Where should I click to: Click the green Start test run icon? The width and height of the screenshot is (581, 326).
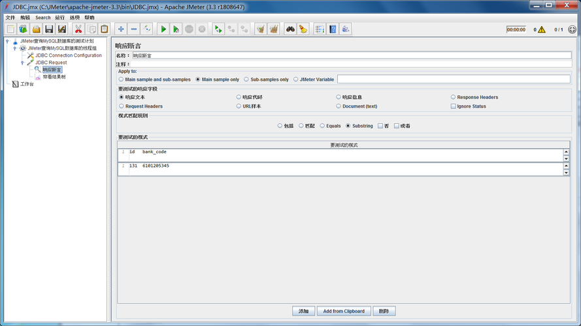163,29
